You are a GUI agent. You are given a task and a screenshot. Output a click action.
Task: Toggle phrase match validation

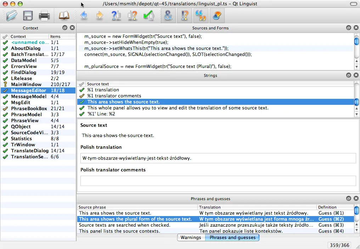pyautogui.click(x=201, y=15)
